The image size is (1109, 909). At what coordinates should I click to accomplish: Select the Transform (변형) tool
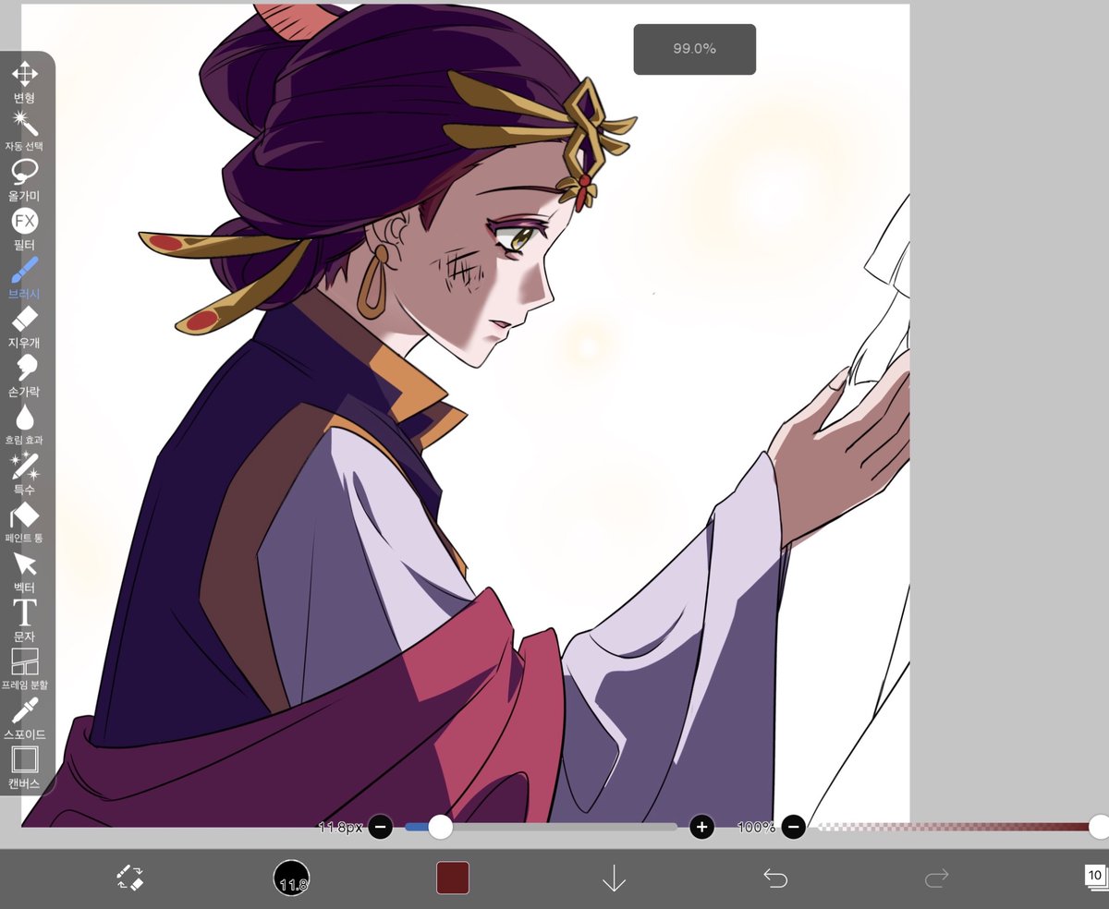(x=24, y=81)
